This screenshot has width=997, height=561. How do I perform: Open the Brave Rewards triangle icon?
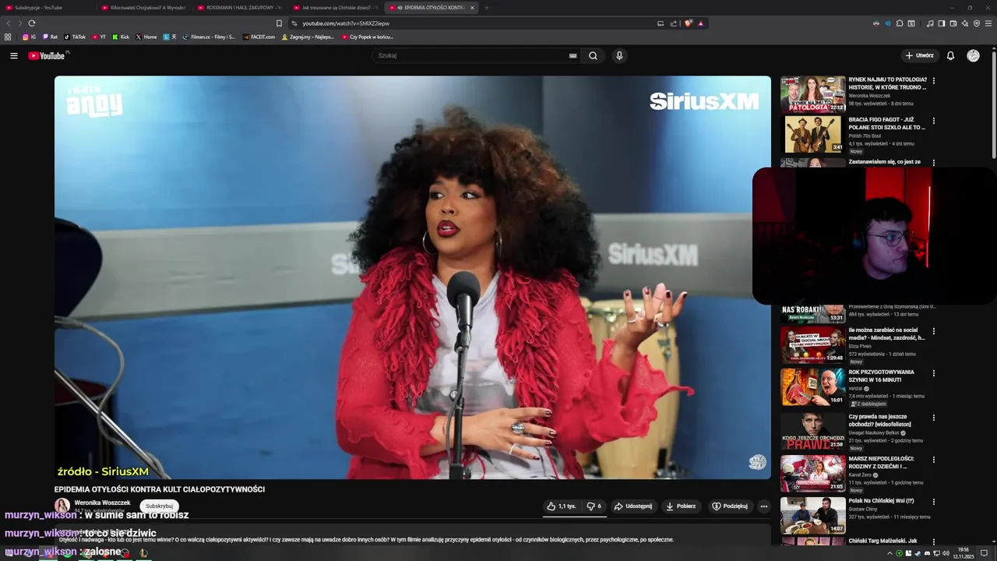pos(701,23)
